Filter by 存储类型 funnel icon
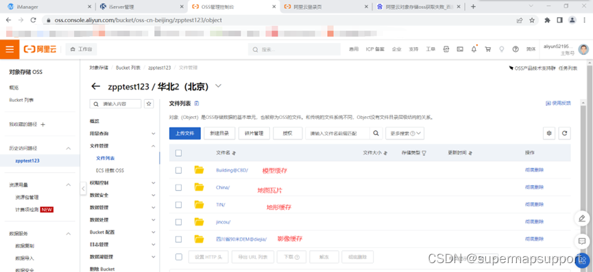Viewport: 593px width, 272px height. click(x=424, y=153)
